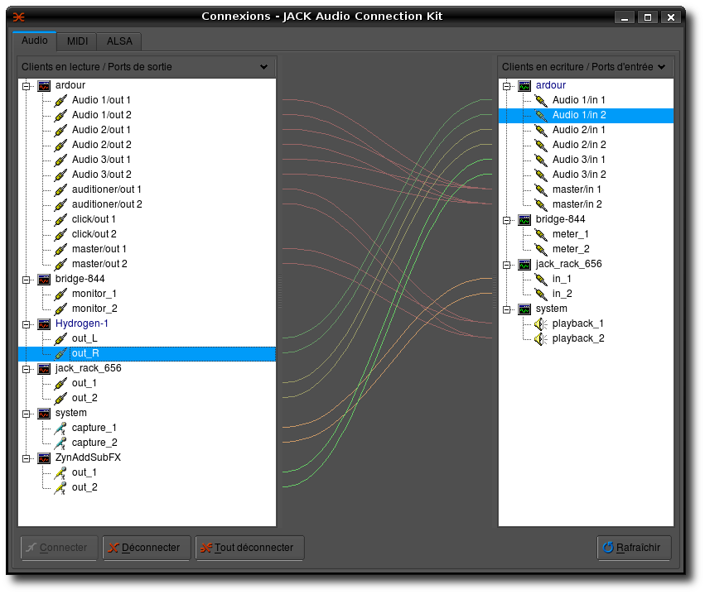Click the plug icon beside in_2

[x=541, y=294]
